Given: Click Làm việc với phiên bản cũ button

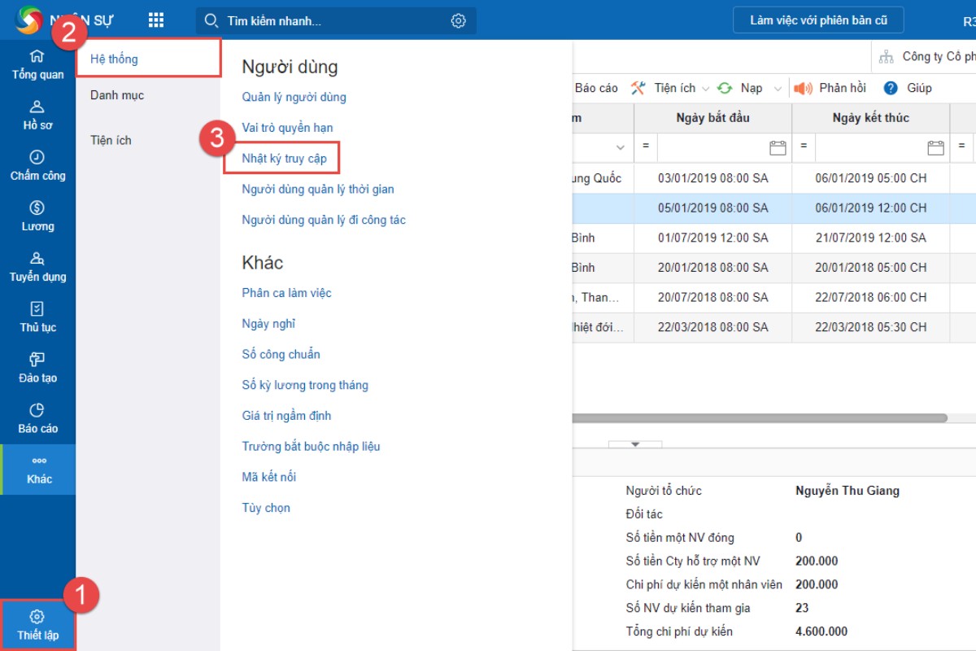Looking at the screenshot, I should click(818, 20).
